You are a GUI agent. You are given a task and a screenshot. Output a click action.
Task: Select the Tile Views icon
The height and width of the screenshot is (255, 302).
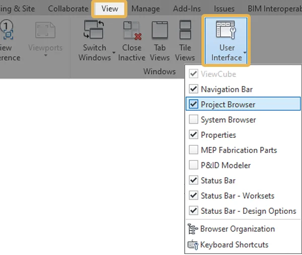185,30
